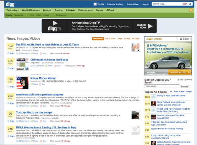Open the CNN headline story thumbnail
The height and width of the screenshot is (145, 197).
[x=23, y=64]
